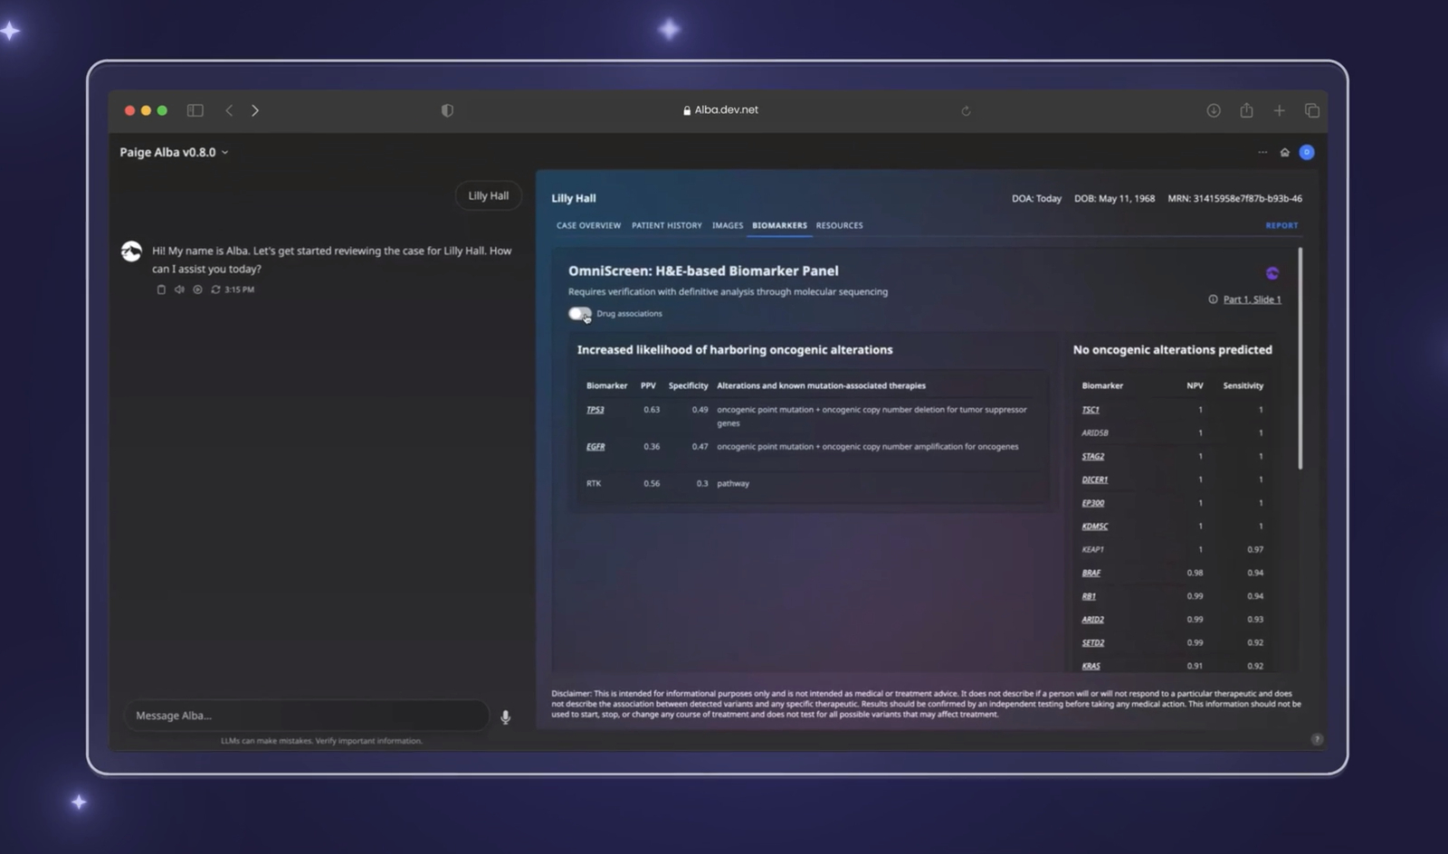Click the purple Alba logo in OmniScreen panel

1272,273
